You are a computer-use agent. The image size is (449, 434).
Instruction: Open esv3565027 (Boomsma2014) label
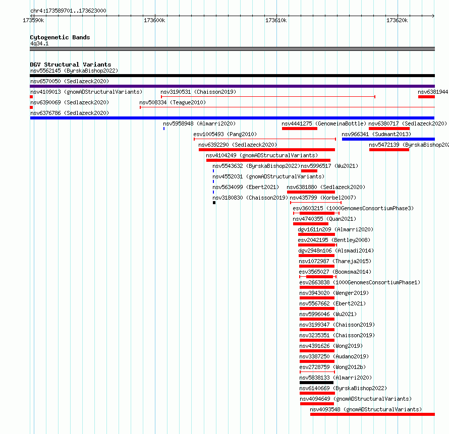coord(335,272)
